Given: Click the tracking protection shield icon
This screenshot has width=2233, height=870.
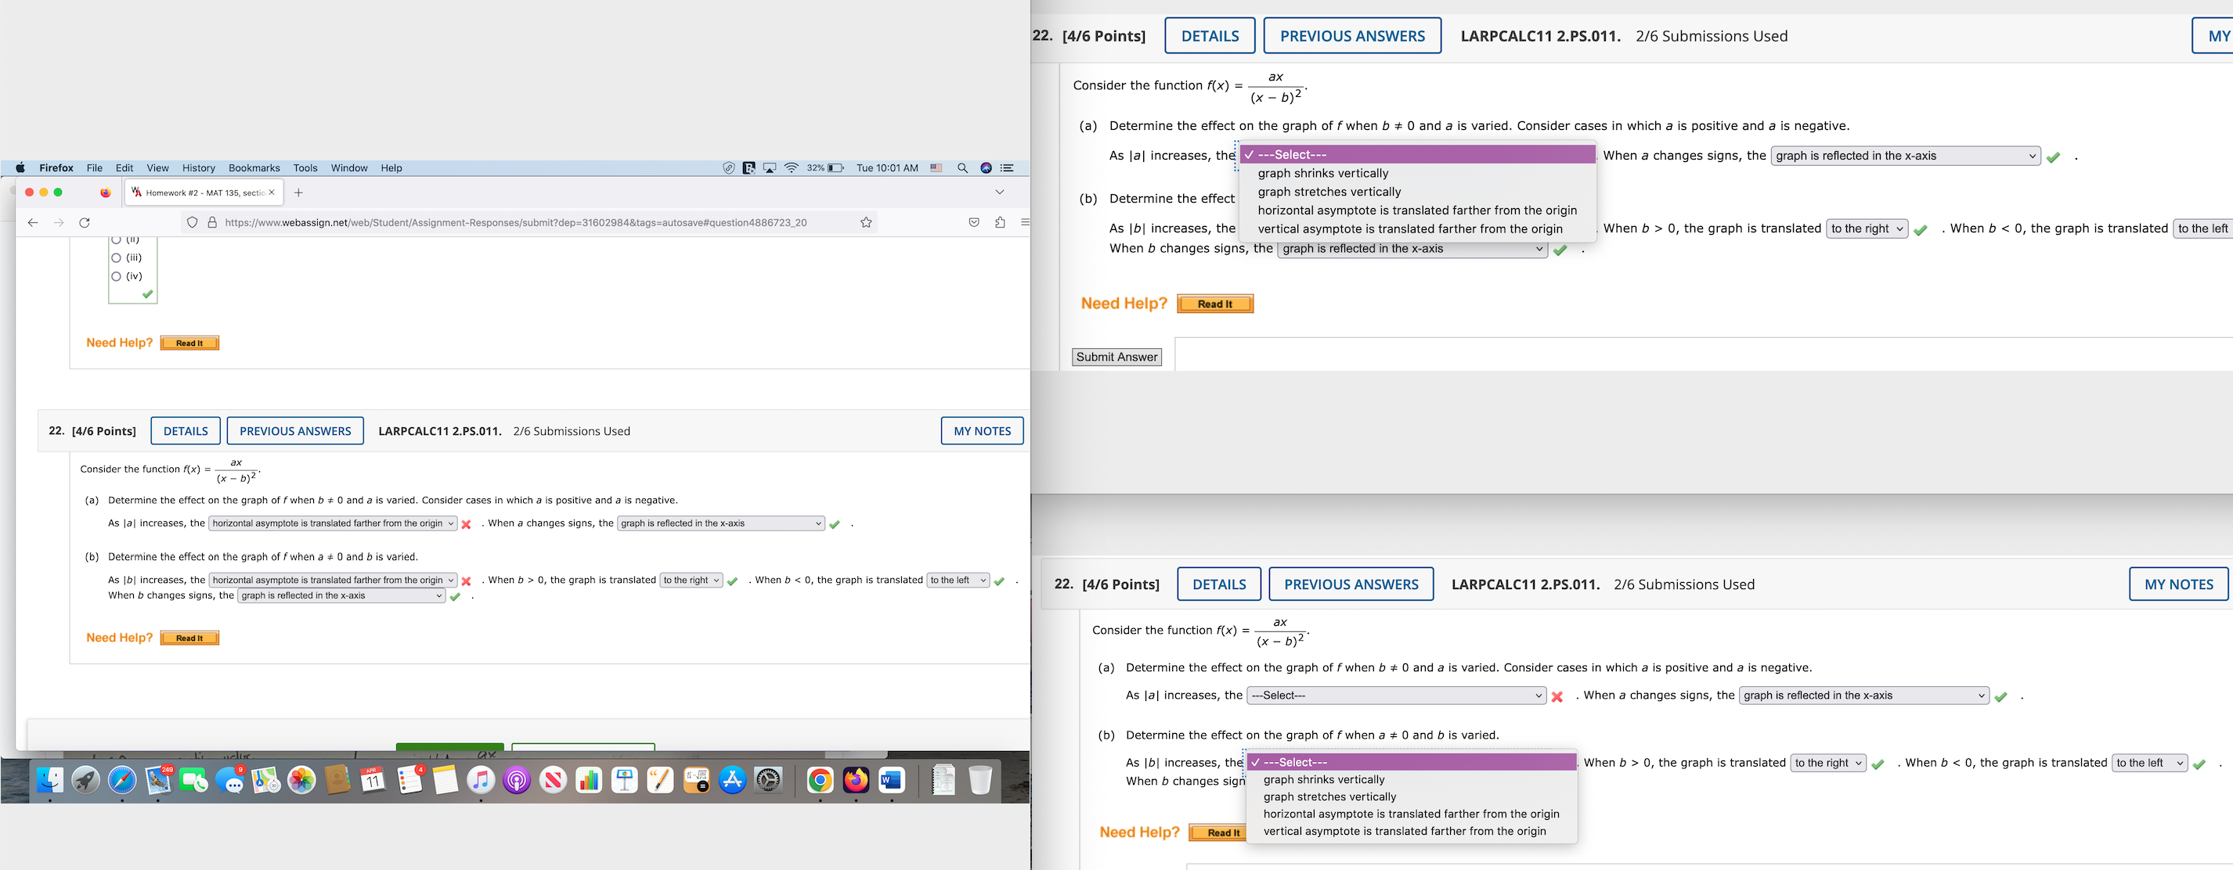Looking at the screenshot, I should pos(193,222).
